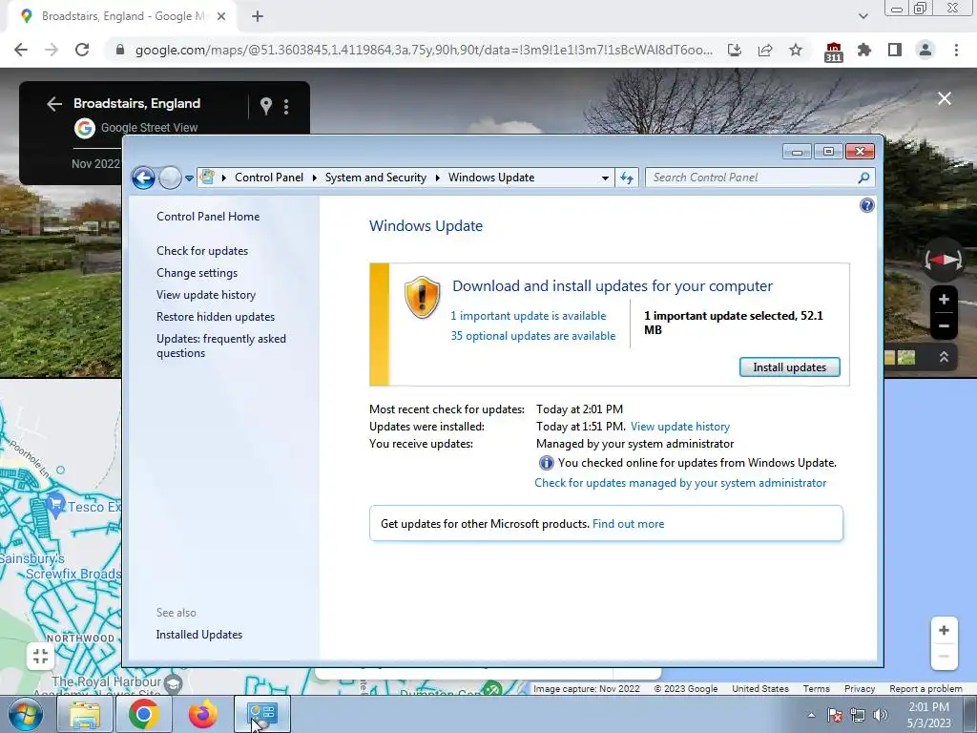Click the blue information icon
This screenshot has height=733, width=977.
click(x=546, y=463)
